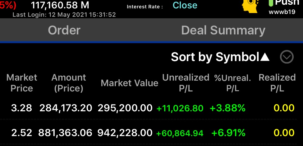Sort by the Market Price column header

tap(22, 83)
